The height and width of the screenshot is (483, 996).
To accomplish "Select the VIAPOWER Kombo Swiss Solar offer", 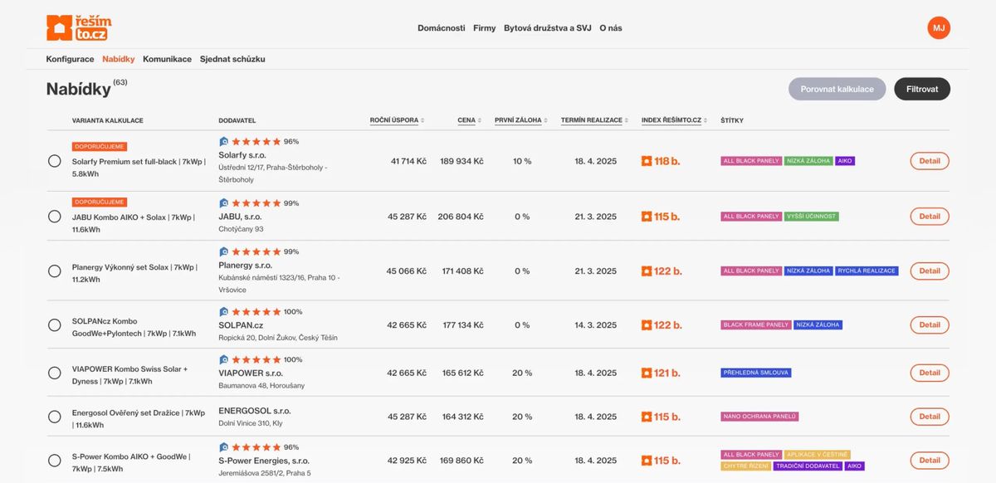I will (x=54, y=373).
